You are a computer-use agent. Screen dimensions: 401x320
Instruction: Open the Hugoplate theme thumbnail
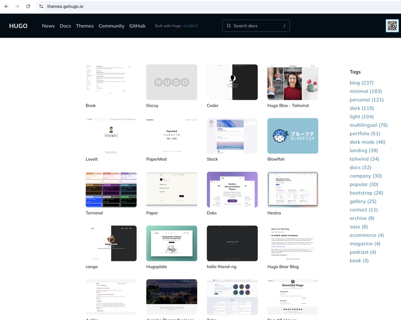(172, 243)
